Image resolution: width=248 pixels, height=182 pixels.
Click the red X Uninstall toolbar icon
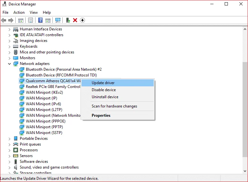(x=75, y=20)
